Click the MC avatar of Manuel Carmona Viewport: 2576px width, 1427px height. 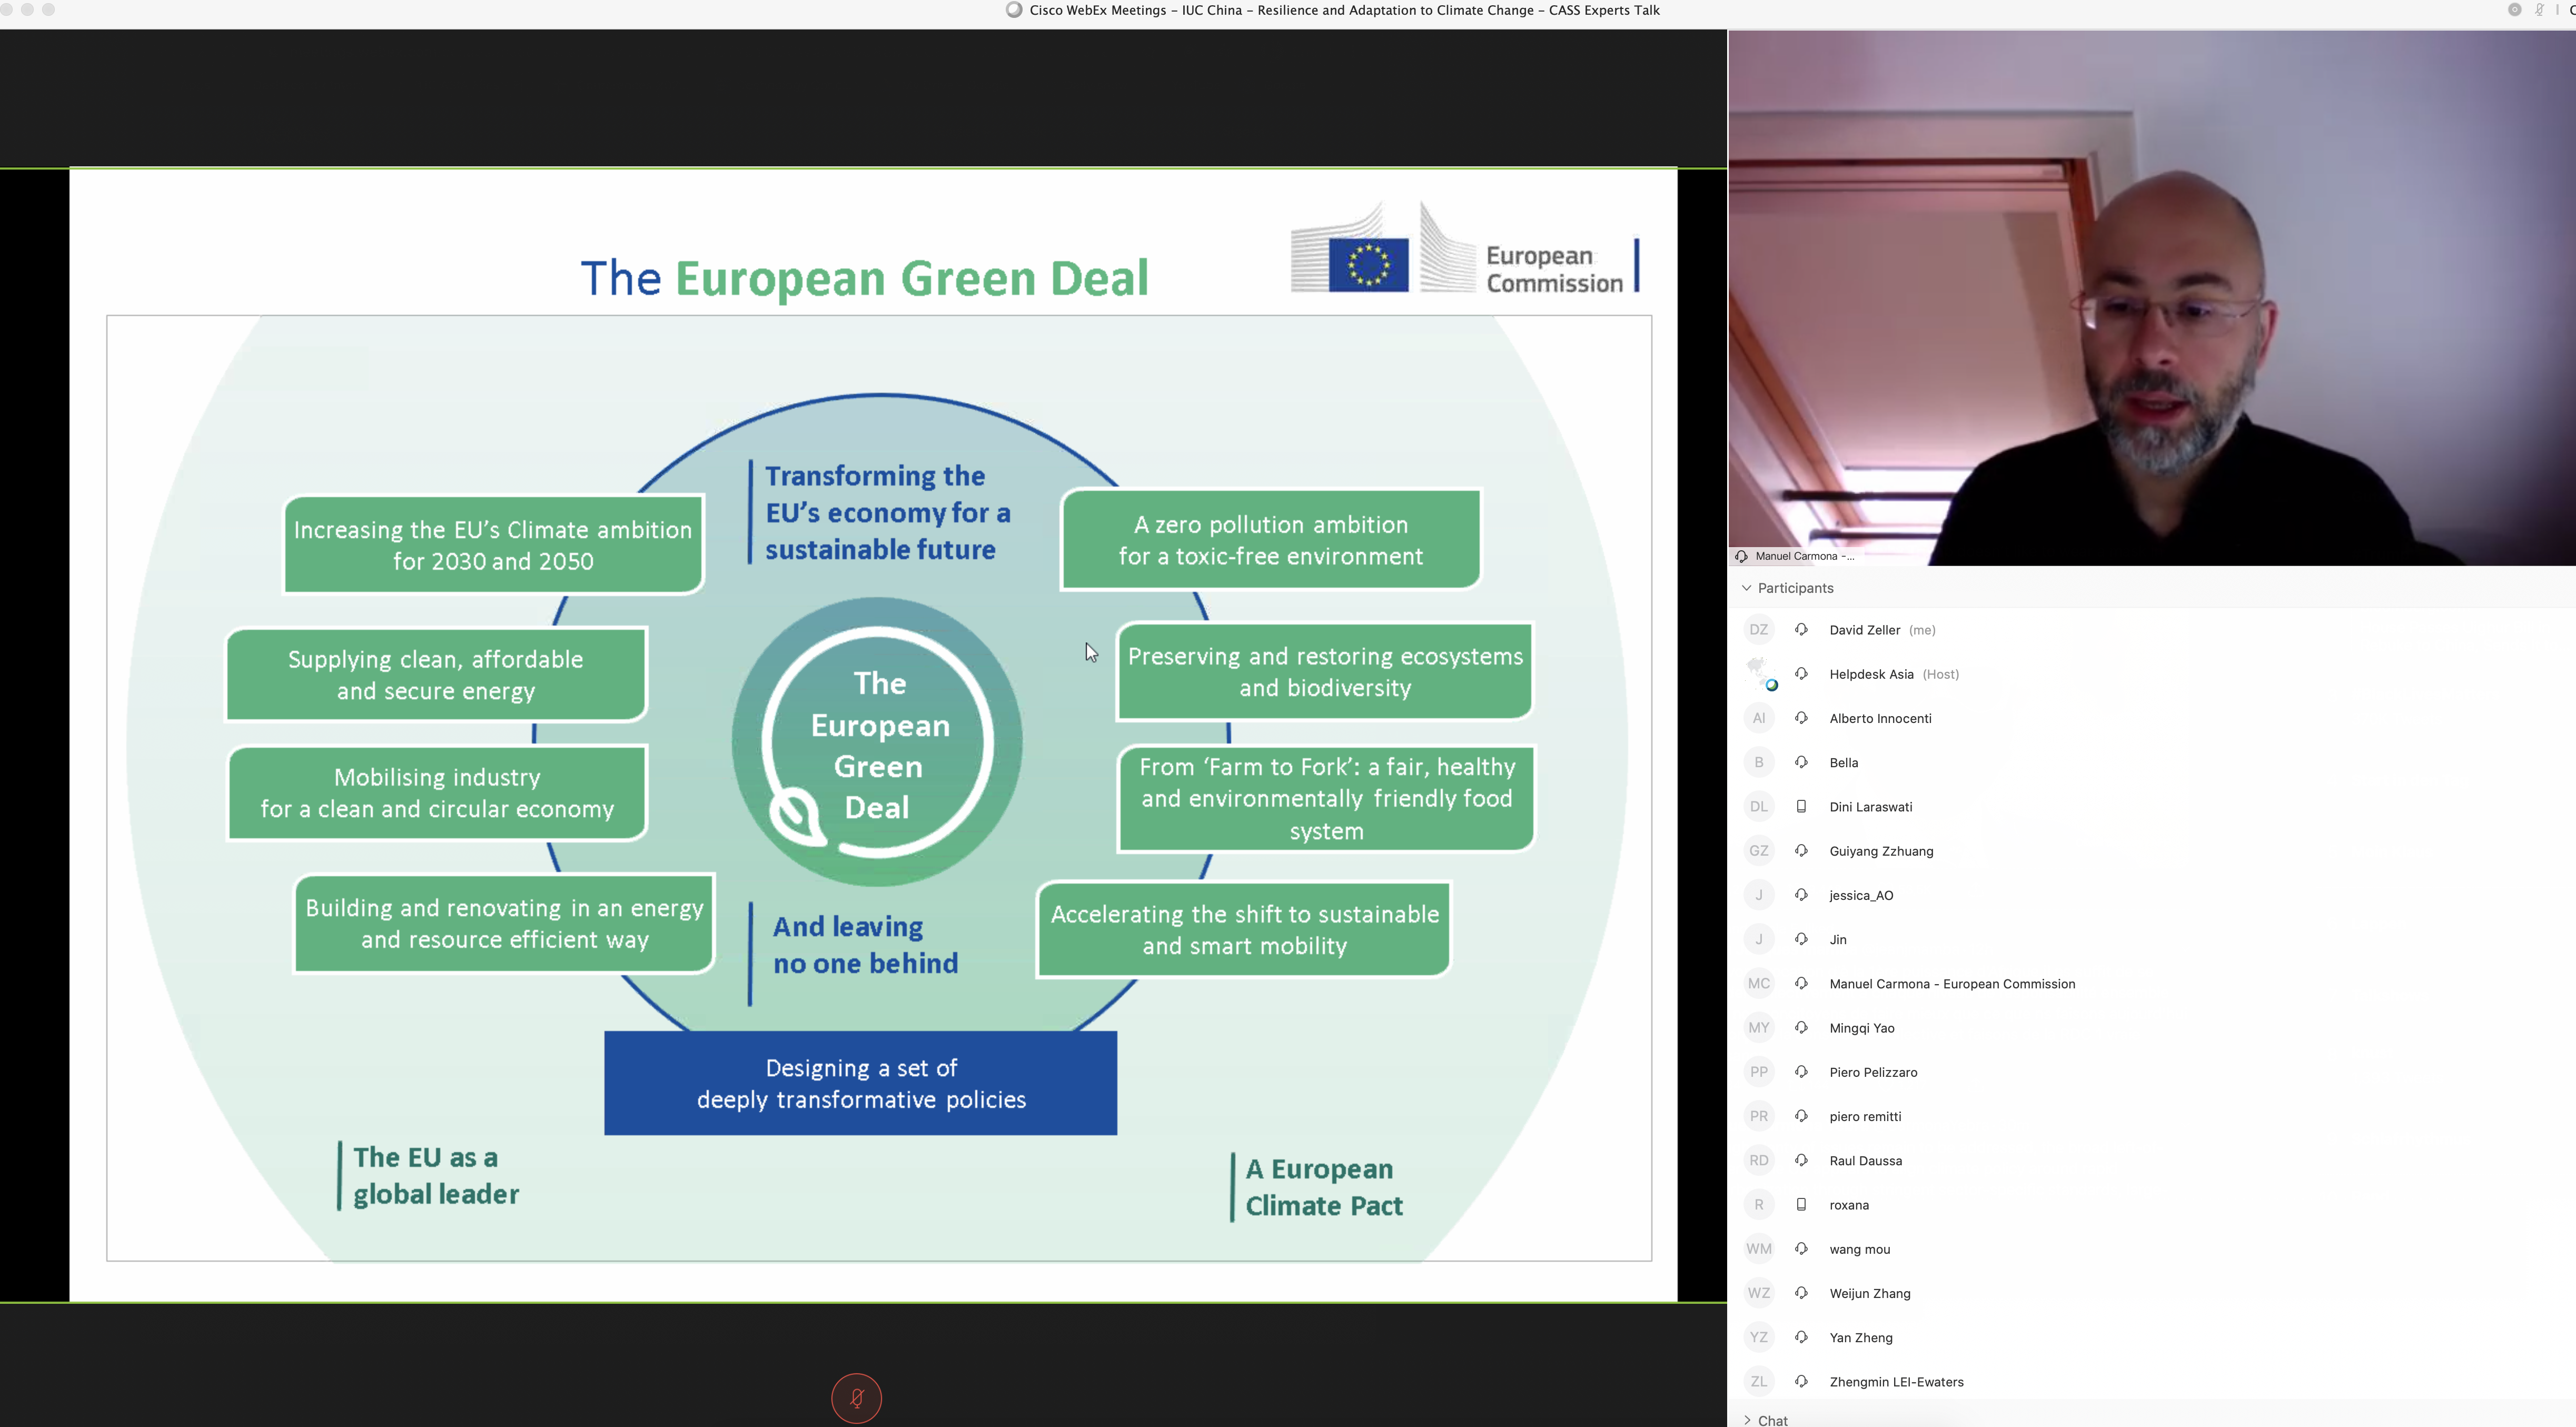point(1759,984)
